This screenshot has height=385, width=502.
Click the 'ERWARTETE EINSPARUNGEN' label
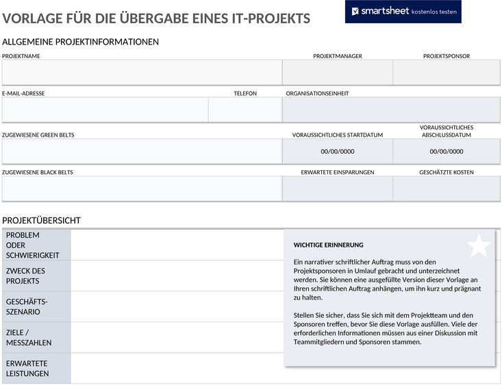(x=338, y=172)
